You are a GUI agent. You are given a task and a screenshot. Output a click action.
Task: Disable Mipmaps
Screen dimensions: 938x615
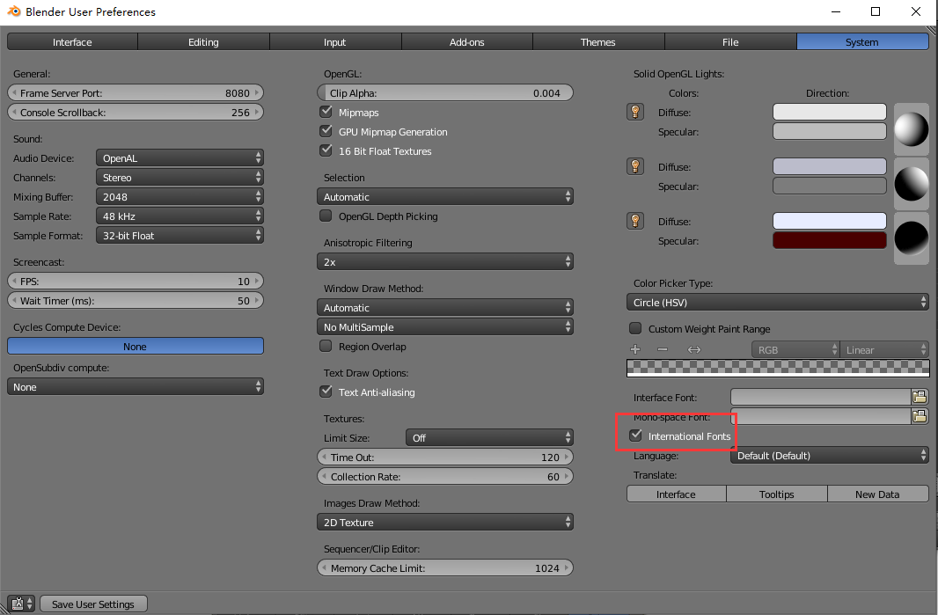(326, 113)
